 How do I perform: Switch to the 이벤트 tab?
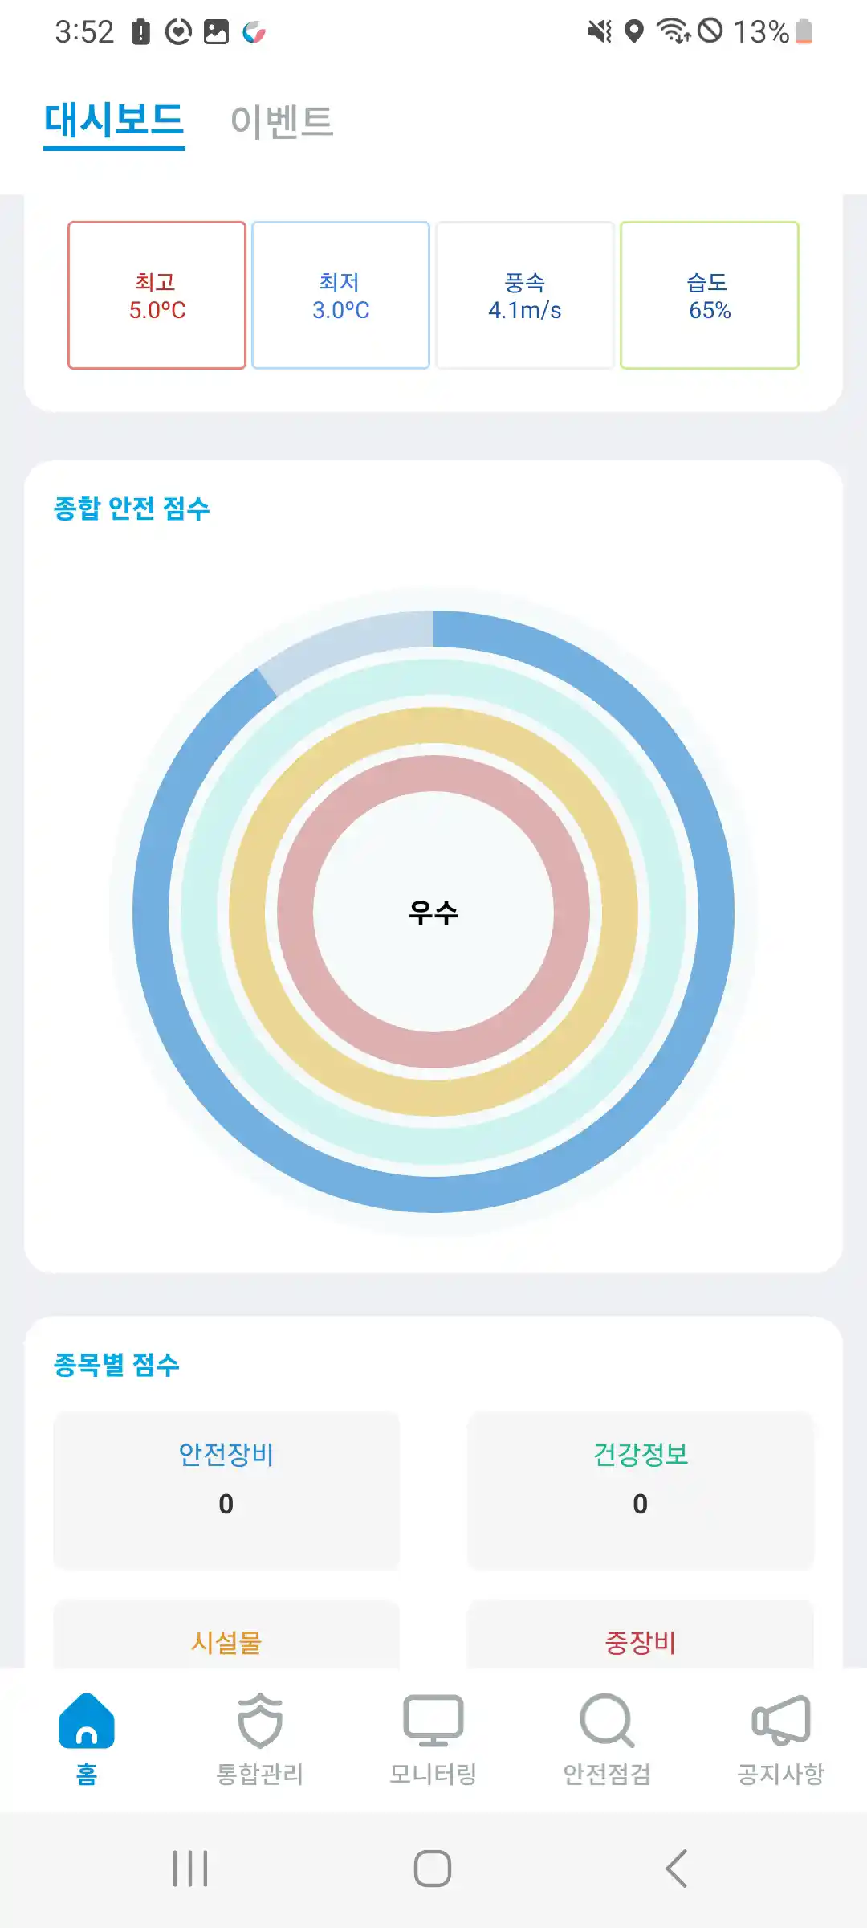tap(282, 121)
